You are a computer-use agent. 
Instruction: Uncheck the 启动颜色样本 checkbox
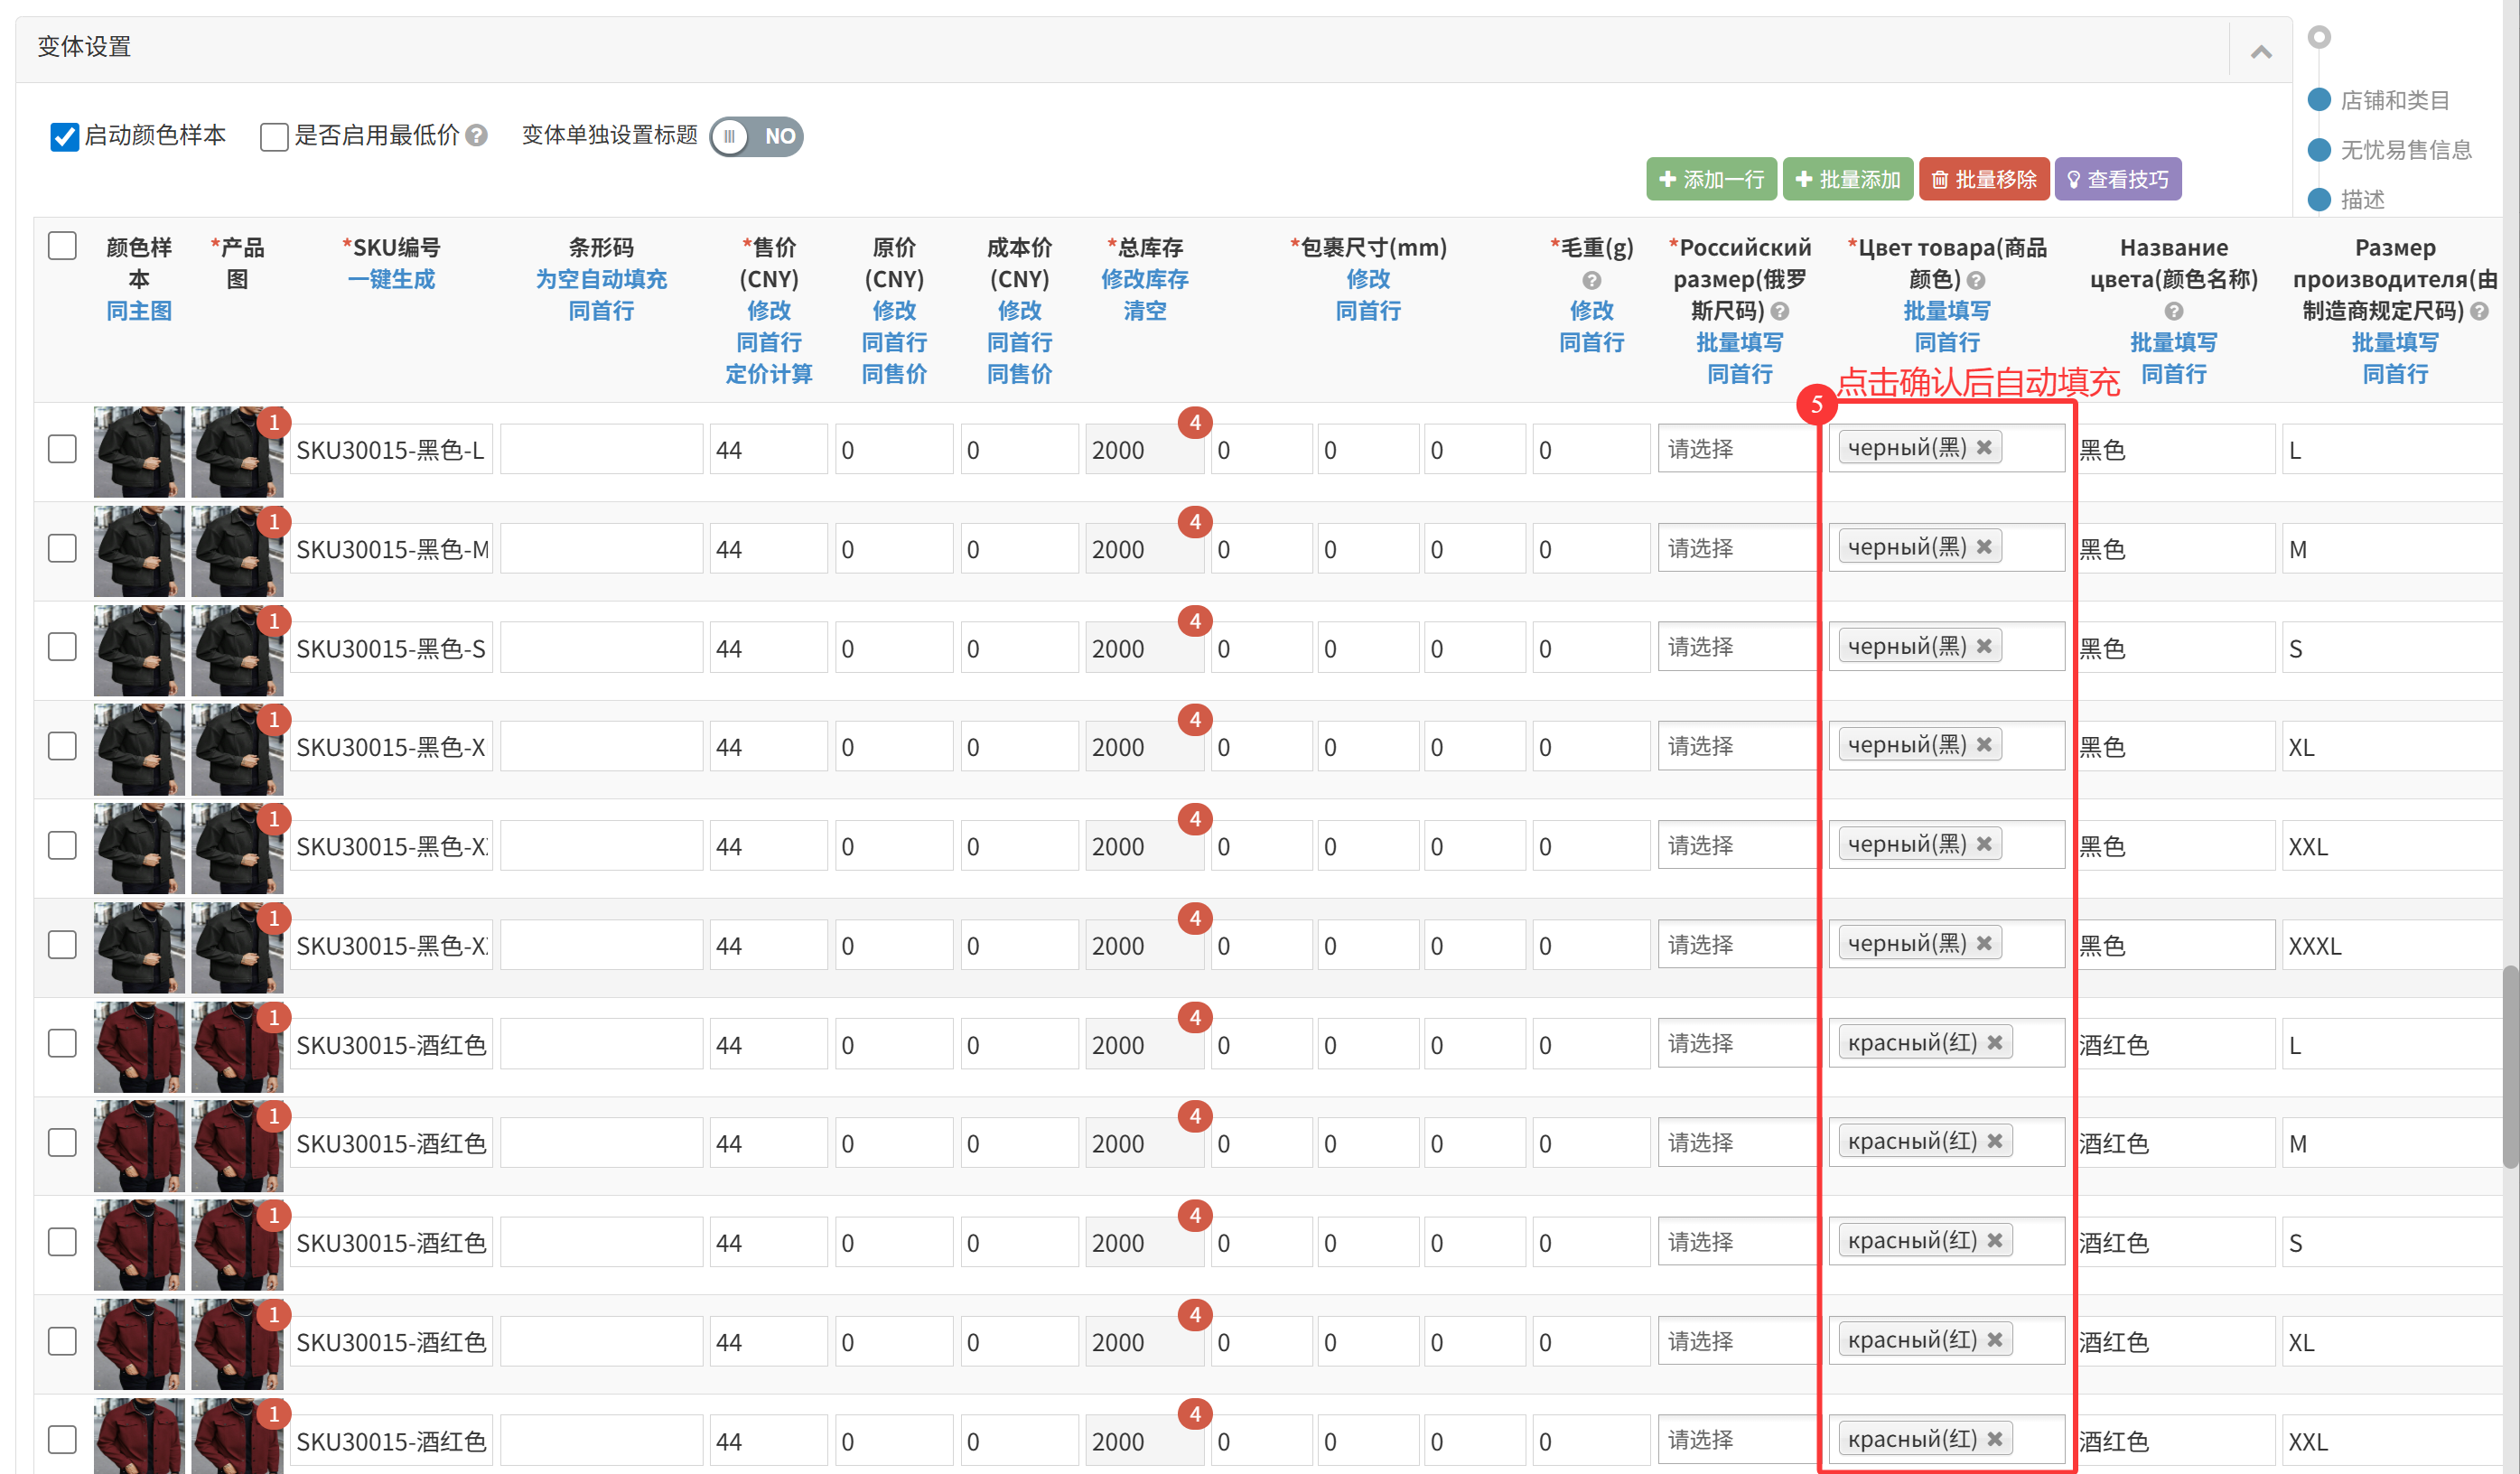point(65,136)
